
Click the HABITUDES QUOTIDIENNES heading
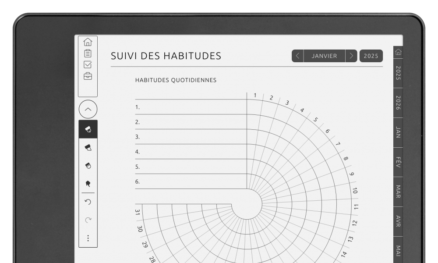(x=176, y=80)
